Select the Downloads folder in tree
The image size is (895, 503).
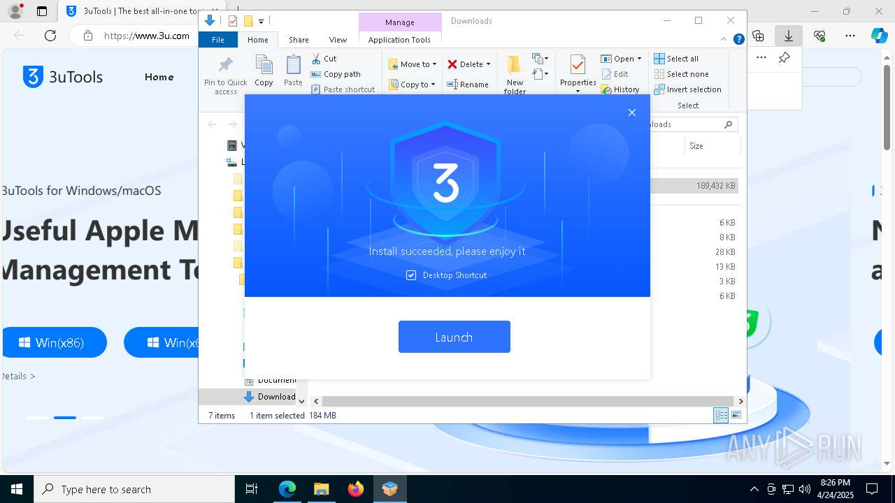coord(271,397)
